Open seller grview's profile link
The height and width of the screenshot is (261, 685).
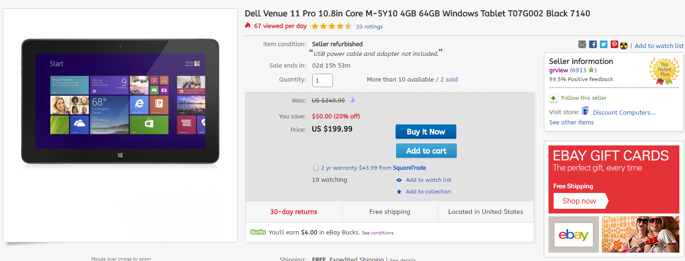558,70
